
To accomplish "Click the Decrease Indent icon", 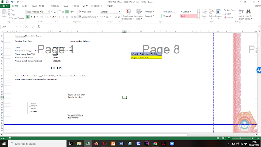I will pyautogui.click(x=72, y=17).
